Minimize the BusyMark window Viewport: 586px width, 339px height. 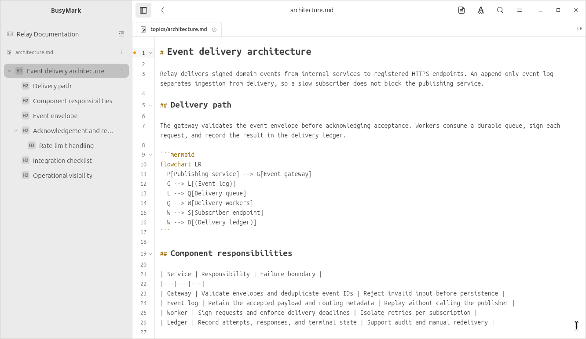point(541,10)
